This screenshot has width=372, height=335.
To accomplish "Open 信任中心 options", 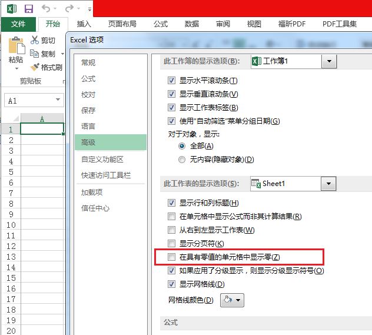I will click(x=111, y=208).
